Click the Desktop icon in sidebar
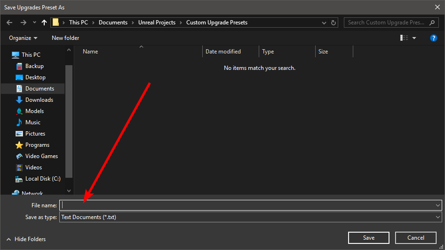The image size is (445, 250). (19, 77)
